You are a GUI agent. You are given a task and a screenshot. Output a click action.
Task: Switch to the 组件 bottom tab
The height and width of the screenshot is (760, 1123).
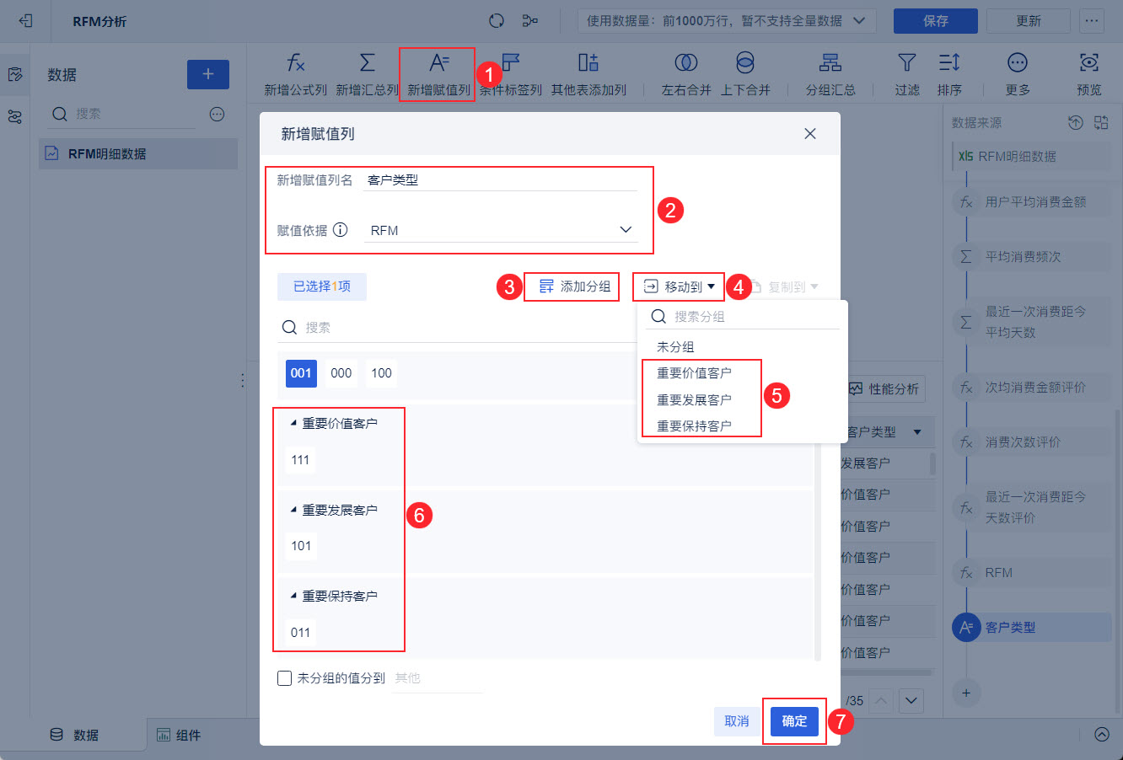(179, 735)
